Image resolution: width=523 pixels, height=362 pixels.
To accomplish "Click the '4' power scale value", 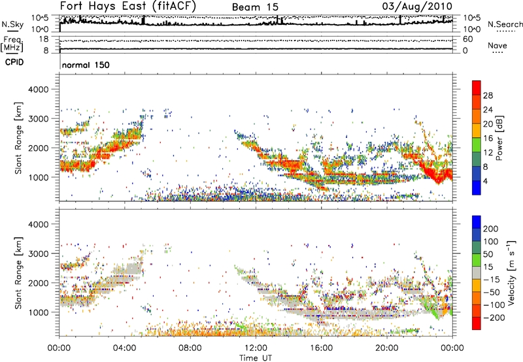I will [485, 182].
